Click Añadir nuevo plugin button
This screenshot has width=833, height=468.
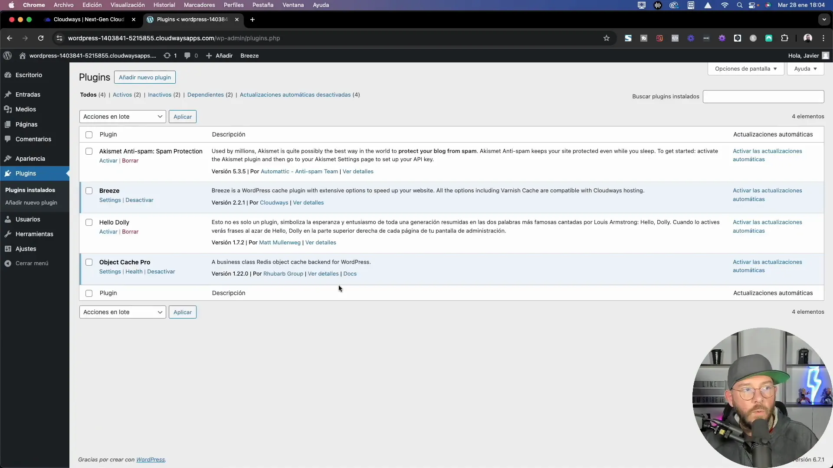[x=145, y=77]
